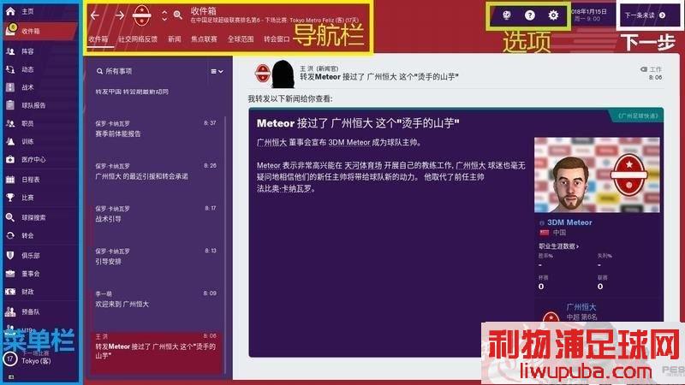Click the sender 王洪 silhouette portrait

click(x=283, y=74)
